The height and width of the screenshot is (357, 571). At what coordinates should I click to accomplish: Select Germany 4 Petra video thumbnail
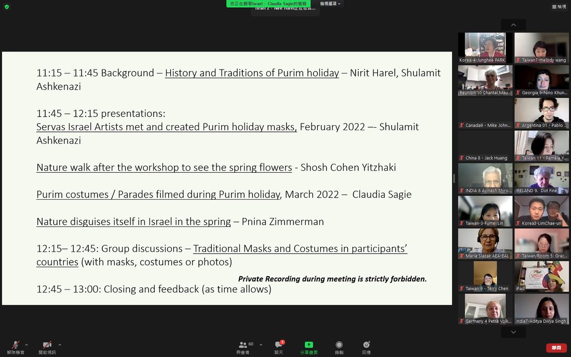click(x=485, y=309)
